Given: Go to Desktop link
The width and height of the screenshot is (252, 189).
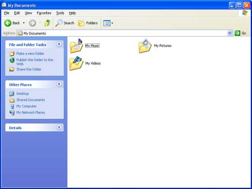Looking at the screenshot, I should tap(23, 94).
